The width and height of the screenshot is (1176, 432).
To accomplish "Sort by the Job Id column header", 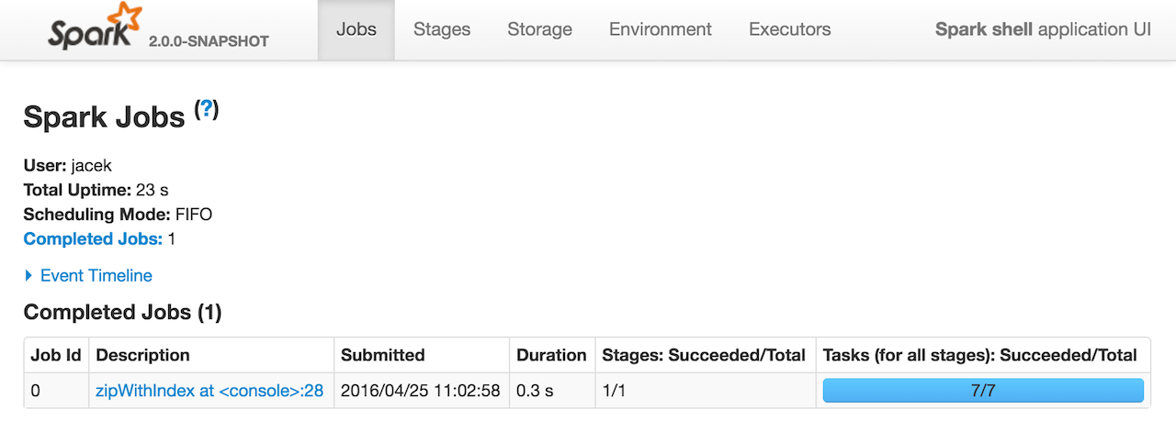I will click(55, 355).
